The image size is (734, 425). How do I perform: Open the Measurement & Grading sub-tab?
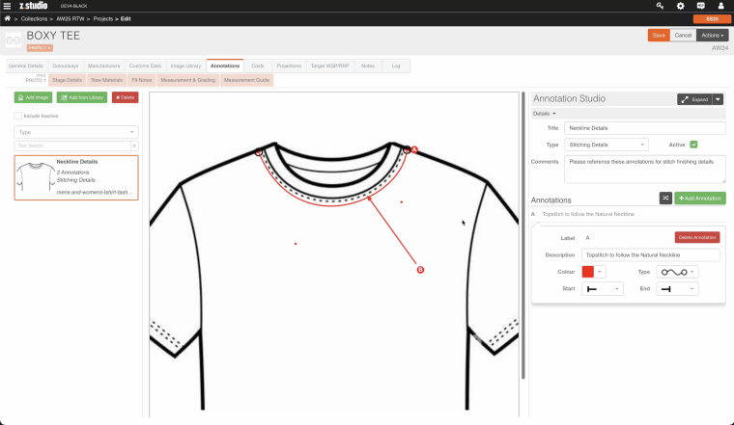pyautogui.click(x=188, y=80)
